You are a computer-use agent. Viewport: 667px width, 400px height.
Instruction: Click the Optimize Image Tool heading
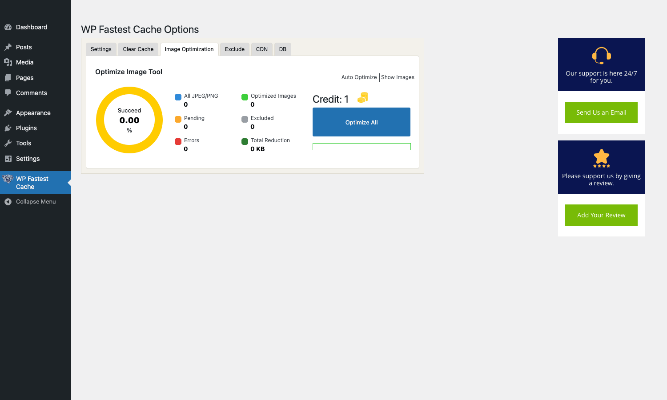[x=129, y=72]
